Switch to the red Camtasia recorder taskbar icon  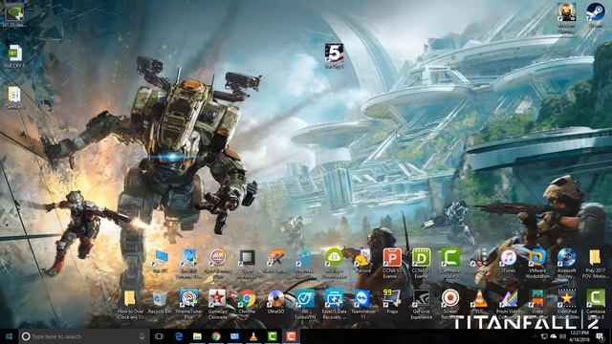coord(291,336)
